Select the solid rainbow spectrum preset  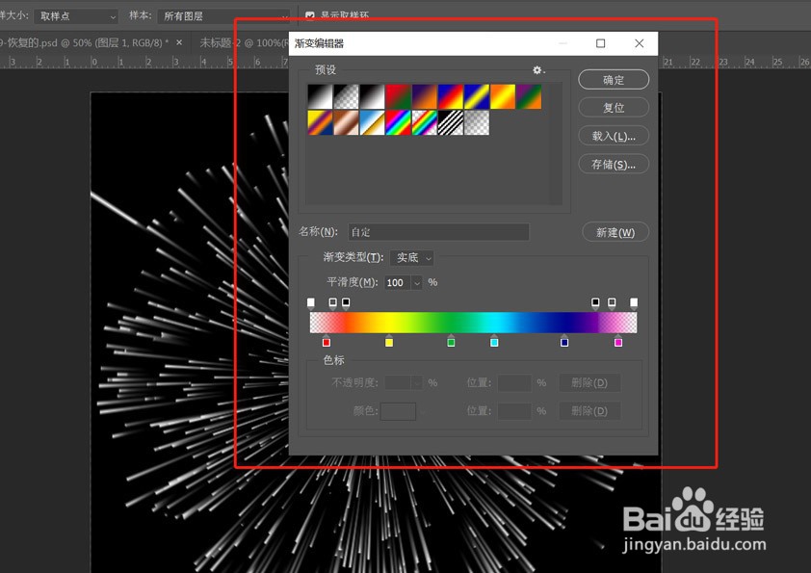coord(398,122)
